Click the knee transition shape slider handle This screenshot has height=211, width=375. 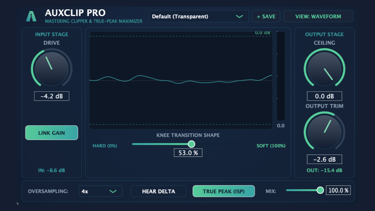pos(191,144)
